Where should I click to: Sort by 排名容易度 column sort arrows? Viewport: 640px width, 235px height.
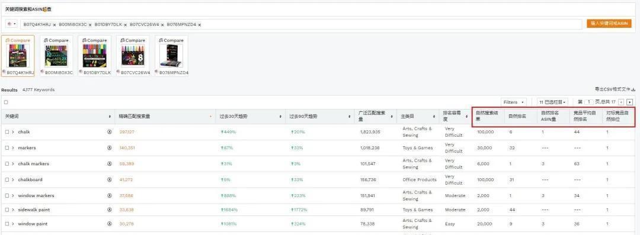click(x=466, y=117)
